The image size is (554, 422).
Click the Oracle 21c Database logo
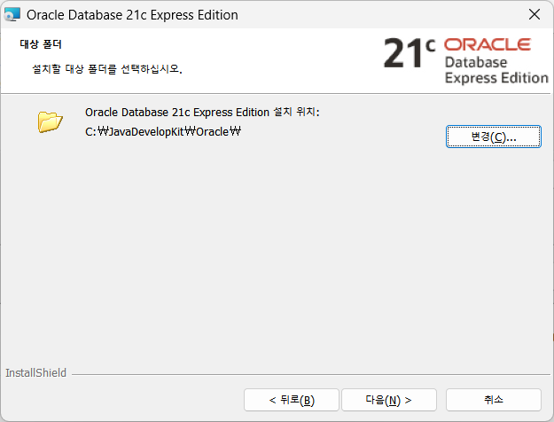465,61
